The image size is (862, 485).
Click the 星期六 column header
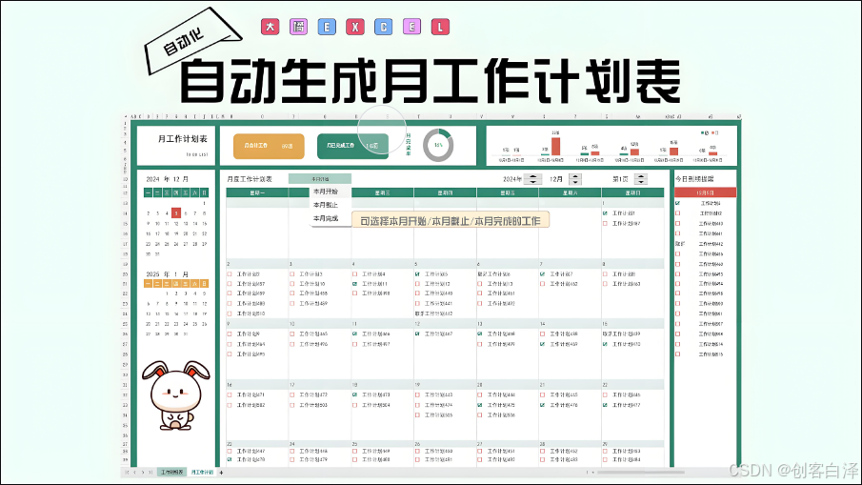571,192
